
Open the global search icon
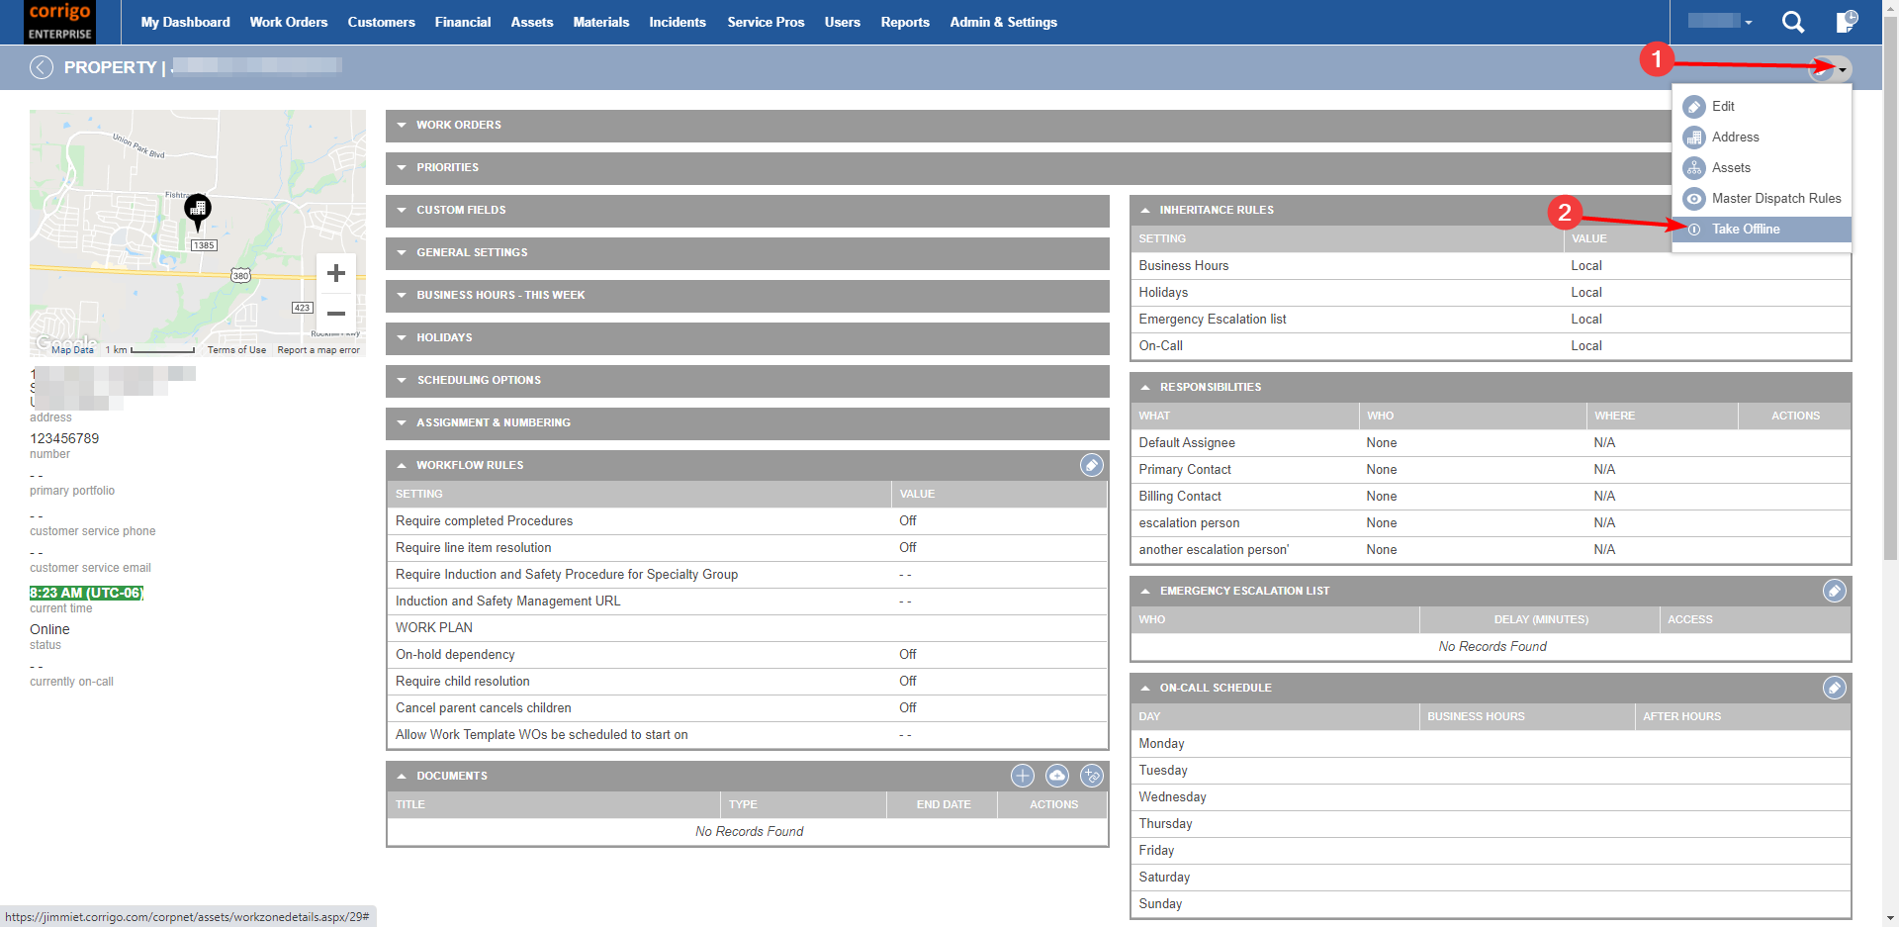(x=1793, y=22)
